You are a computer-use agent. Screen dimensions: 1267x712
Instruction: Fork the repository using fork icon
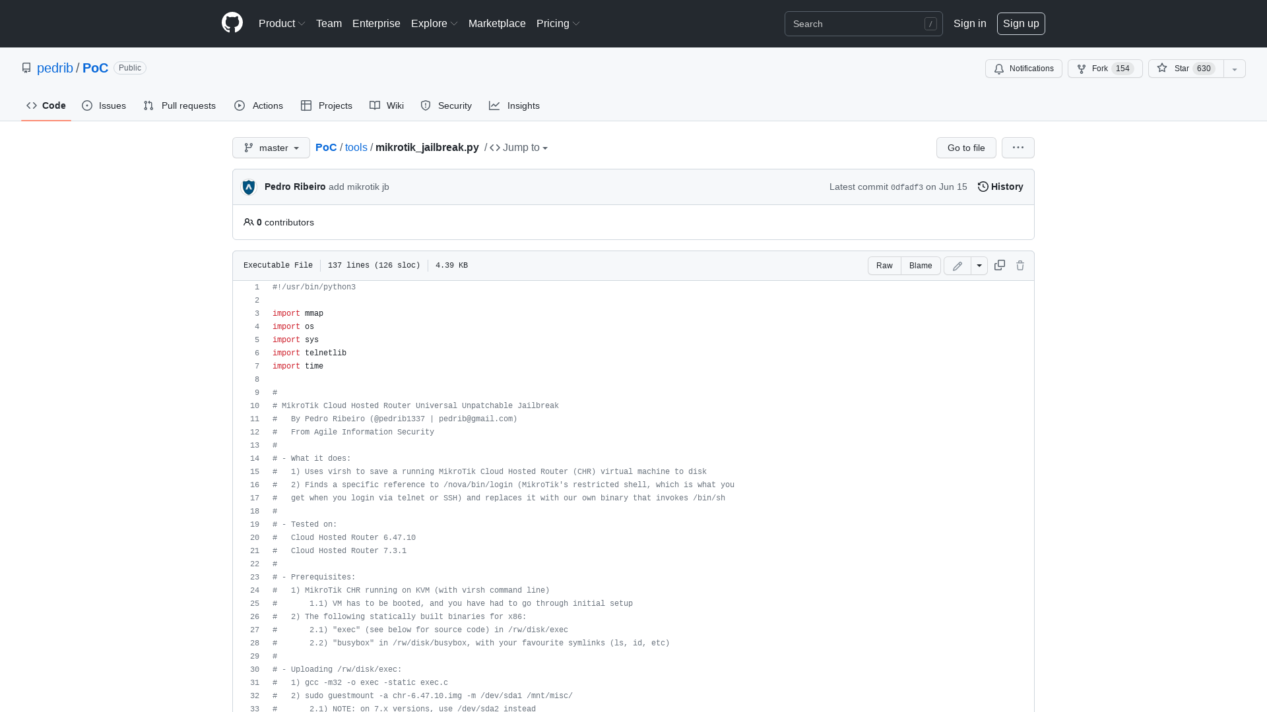[1082, 69]
